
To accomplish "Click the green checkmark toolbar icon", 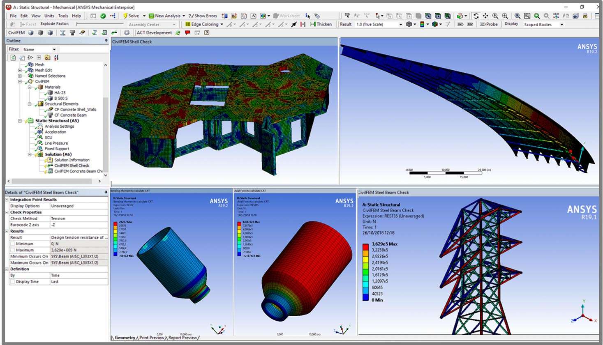I will click(103, 16).
